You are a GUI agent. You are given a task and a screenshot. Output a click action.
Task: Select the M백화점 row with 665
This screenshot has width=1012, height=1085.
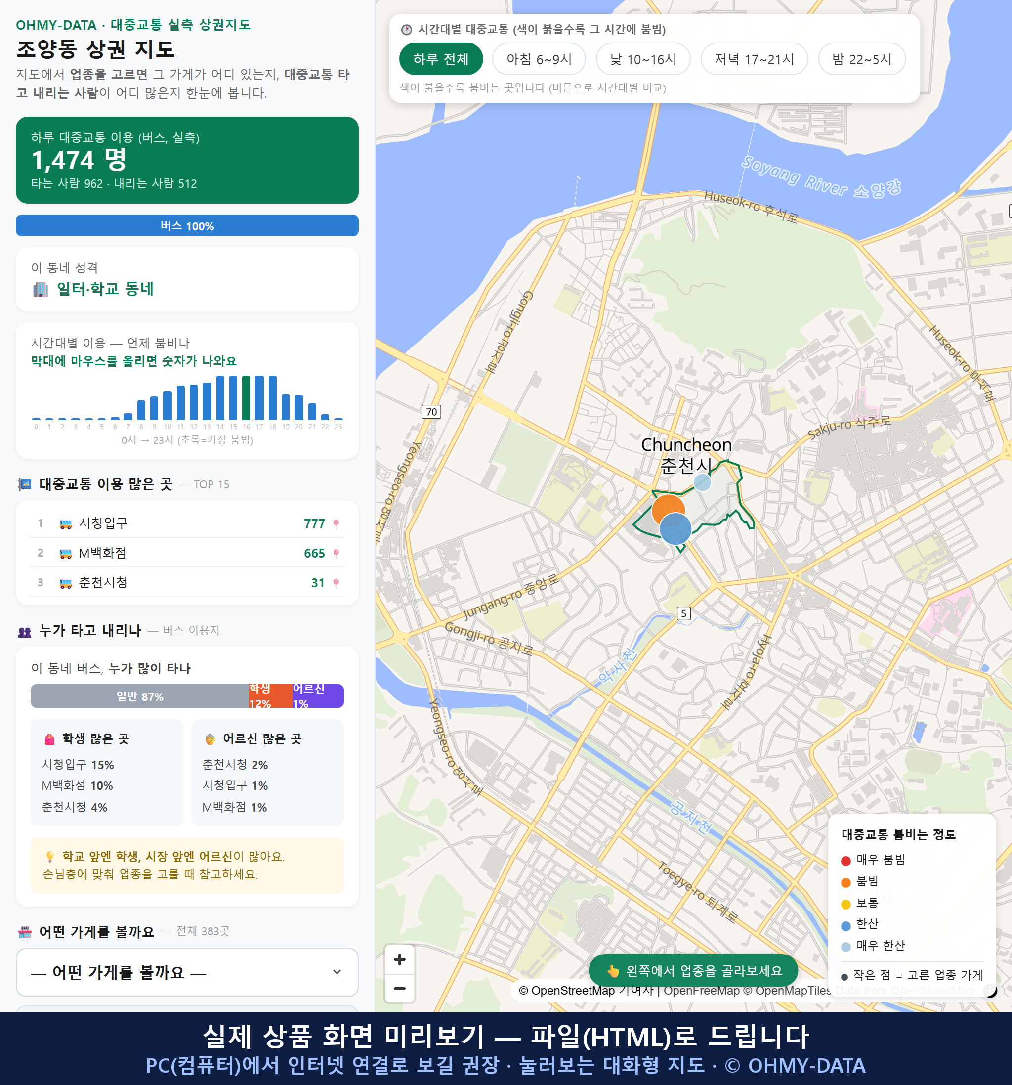pos(187,553)
